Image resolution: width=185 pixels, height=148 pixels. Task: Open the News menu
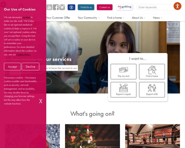(158, 18)
